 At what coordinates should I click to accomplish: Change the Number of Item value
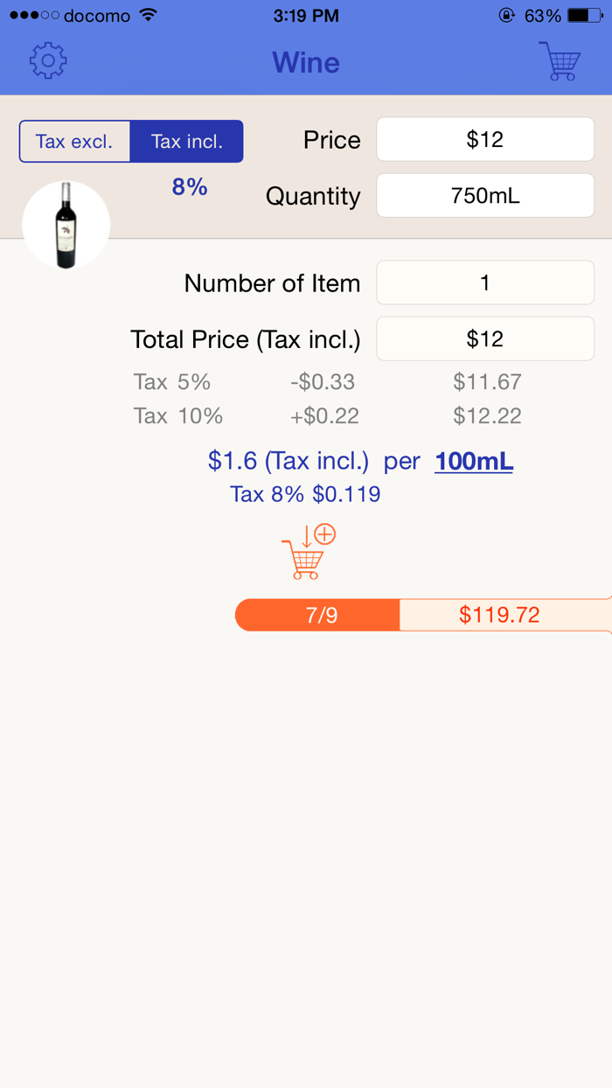pos(484,282)
